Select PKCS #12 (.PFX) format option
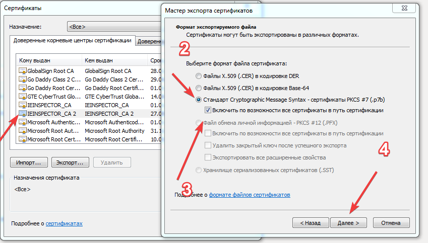This screenshot has height=243, width=428. pos(199,123)
